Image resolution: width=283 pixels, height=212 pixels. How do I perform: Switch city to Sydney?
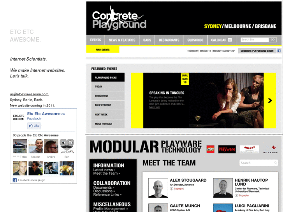pos(213,26)
